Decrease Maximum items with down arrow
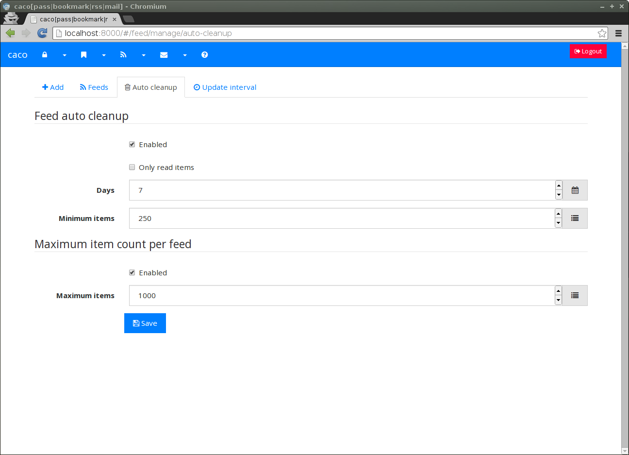The height and width of the screenshot is (455, 629). pos(559,300)
